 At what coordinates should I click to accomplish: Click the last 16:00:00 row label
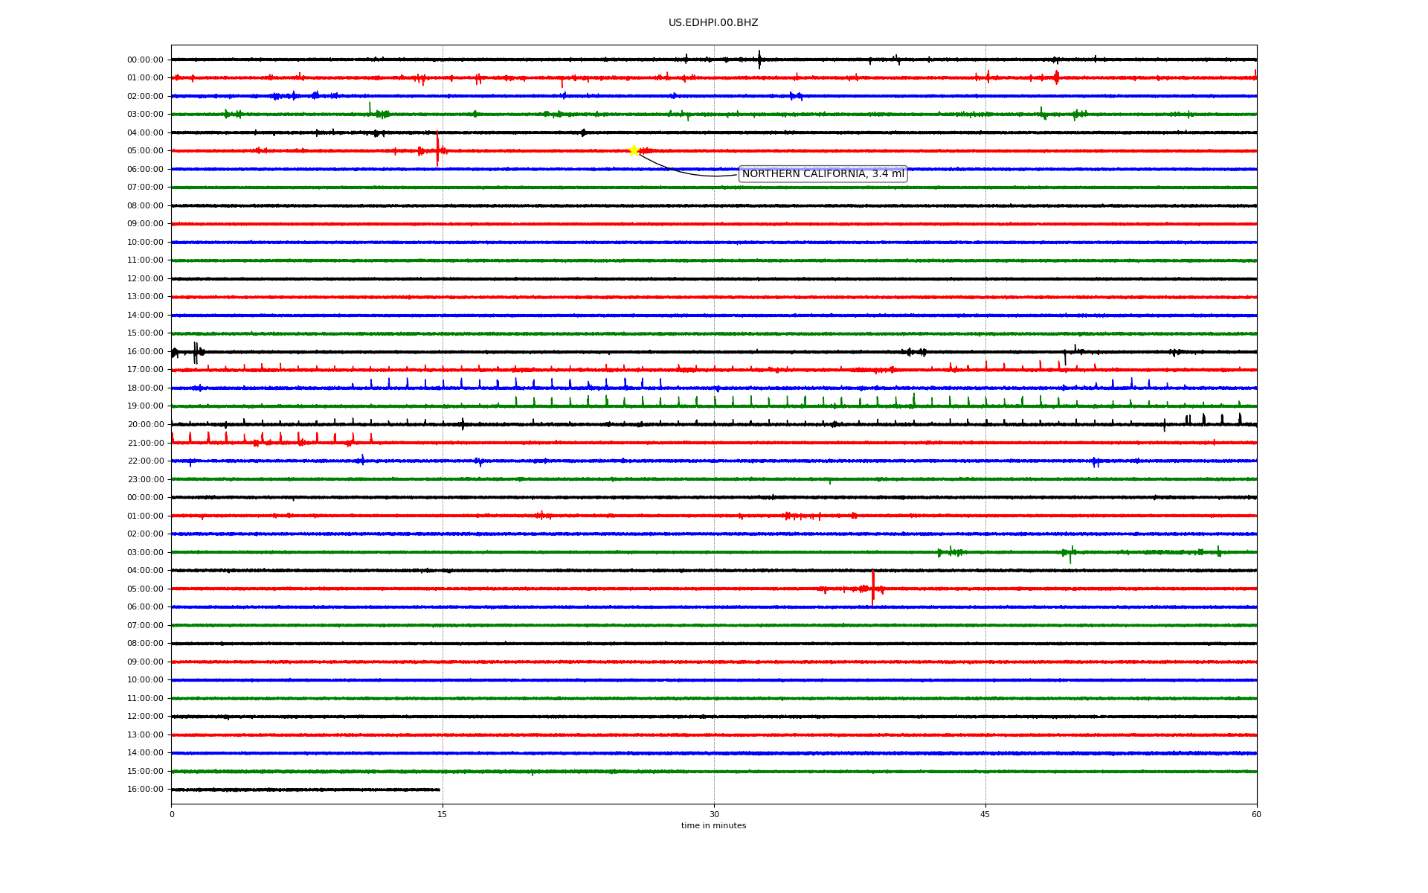[145, 790]
